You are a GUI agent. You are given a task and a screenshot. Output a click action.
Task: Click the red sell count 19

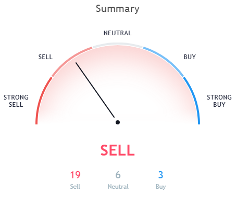[x=75, y=175]
